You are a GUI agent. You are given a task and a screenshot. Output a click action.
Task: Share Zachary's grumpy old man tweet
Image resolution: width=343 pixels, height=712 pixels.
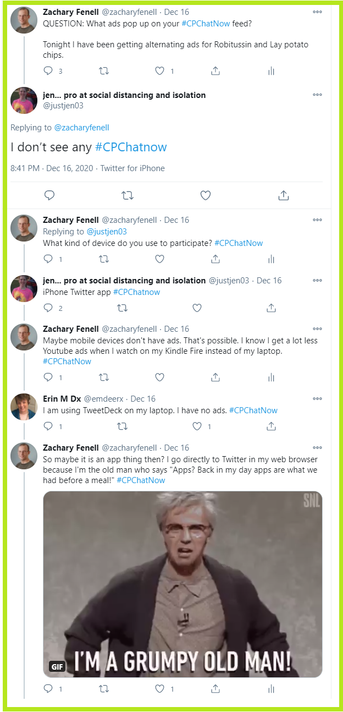(x=215, y=688)
